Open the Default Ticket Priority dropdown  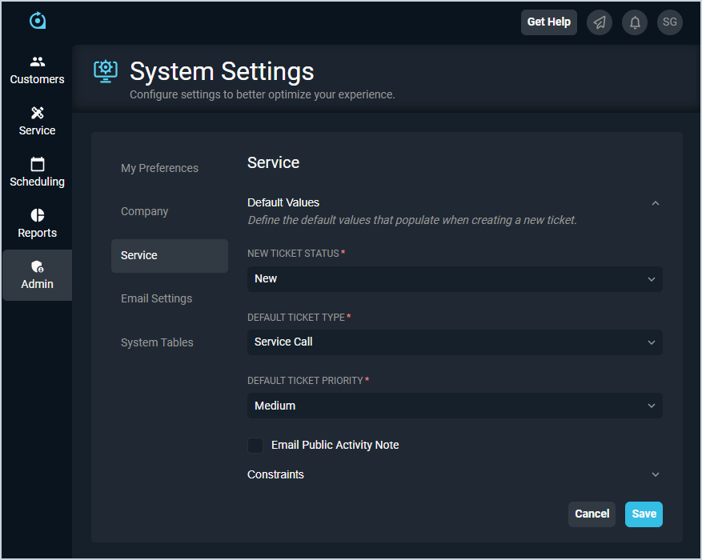[455, 406]
